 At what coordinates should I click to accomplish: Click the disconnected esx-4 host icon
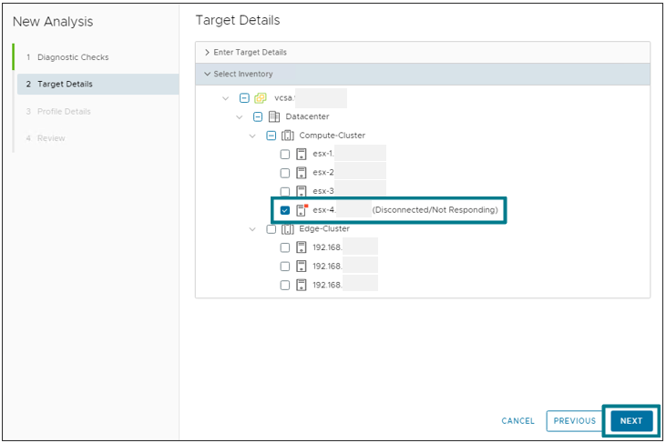(302, 210)
